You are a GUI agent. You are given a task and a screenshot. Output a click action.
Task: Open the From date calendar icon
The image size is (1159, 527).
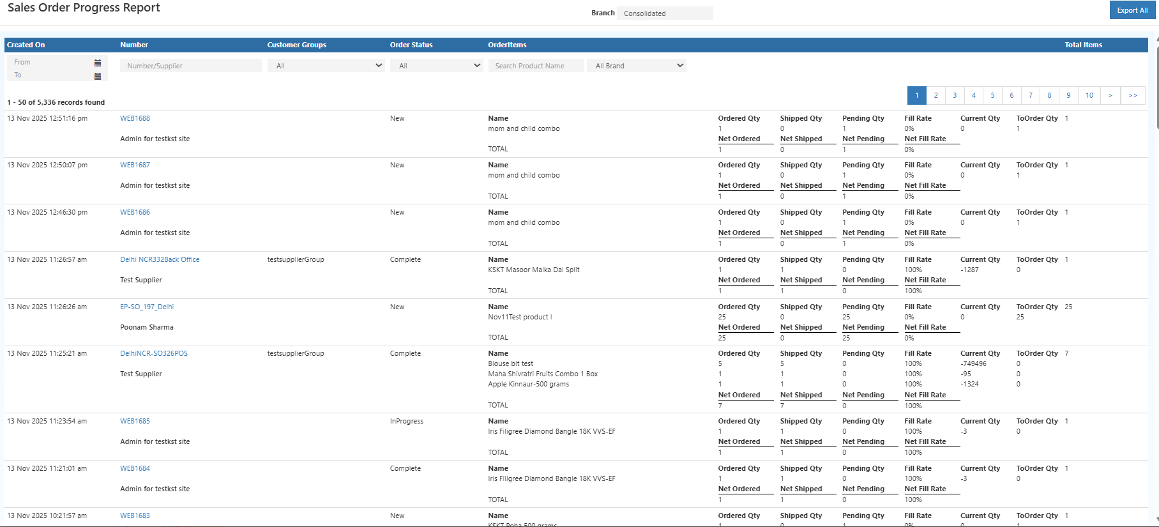98,63
